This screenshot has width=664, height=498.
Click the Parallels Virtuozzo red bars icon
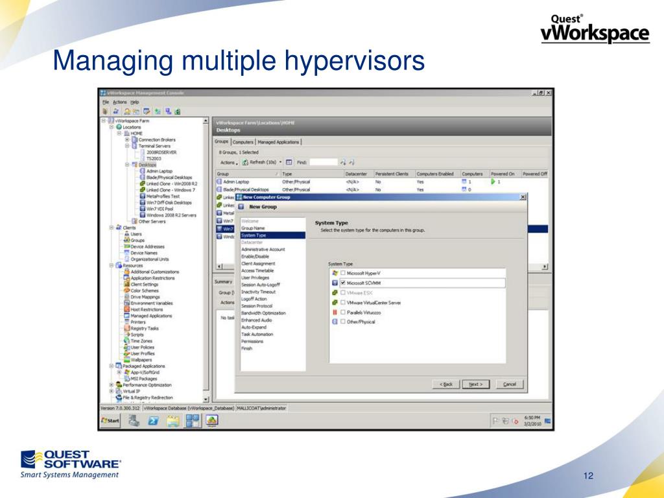pos(335,313)
